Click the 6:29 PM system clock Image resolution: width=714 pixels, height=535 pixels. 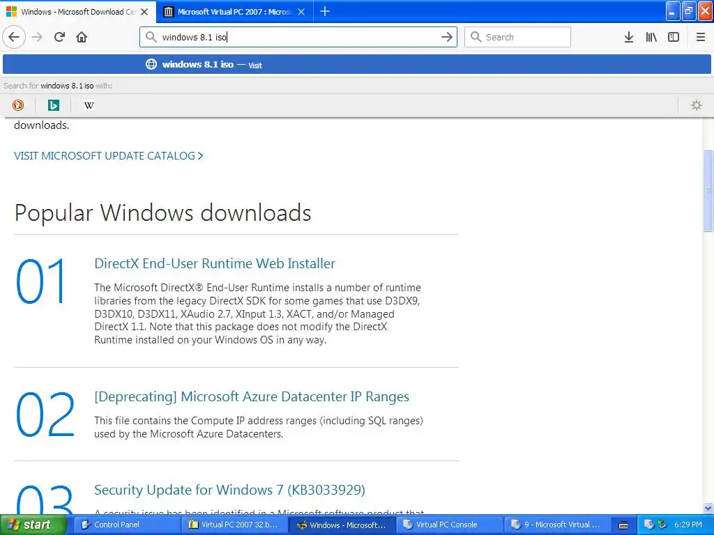688,525
